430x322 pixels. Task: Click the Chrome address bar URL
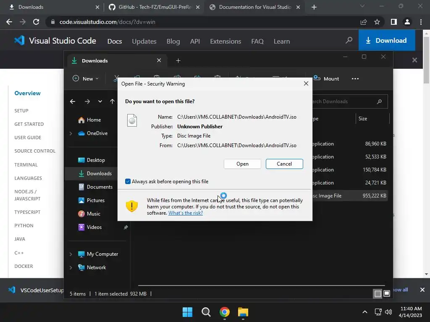(107, 22)
